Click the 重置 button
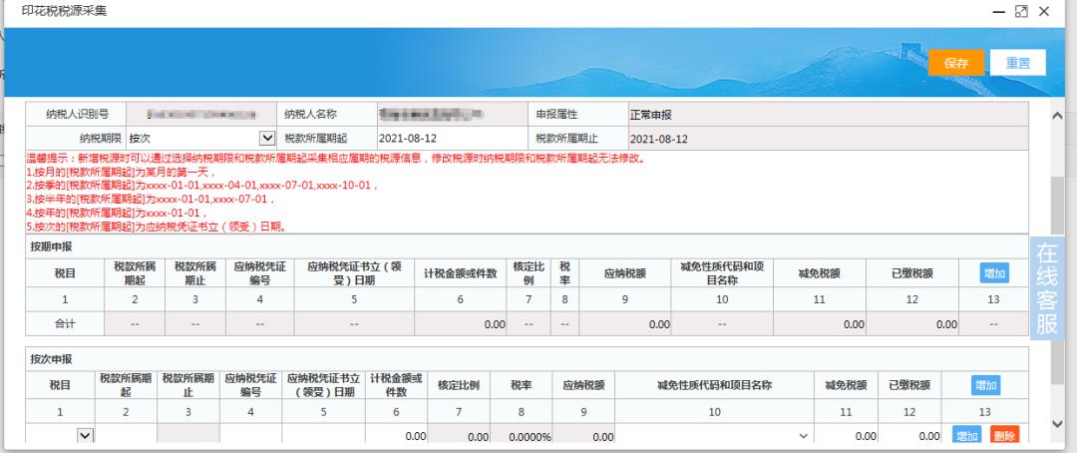The height and width of the screenshot is (453, 1077). tap(1018, 63)
